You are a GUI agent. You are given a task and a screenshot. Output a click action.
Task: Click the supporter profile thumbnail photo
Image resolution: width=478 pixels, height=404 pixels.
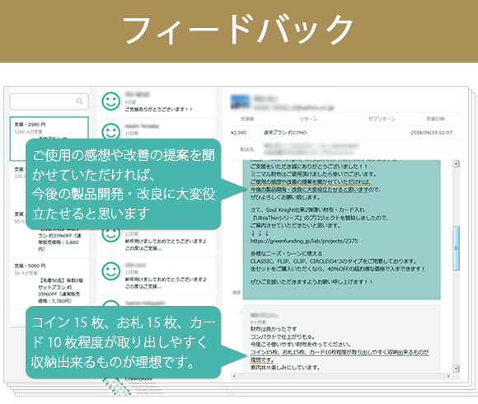pos(240,101)
